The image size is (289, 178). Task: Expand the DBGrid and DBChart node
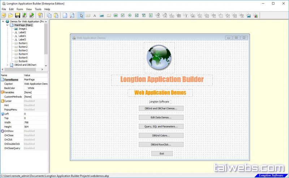tap(8, 65)
